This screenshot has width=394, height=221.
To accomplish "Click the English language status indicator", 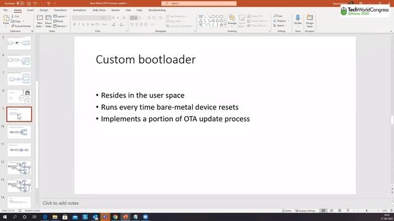I will tap(33, 211).
